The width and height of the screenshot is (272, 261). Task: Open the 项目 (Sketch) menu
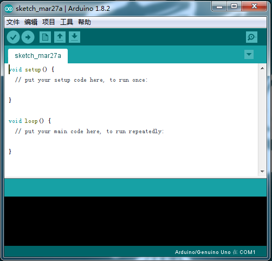[49, 22]
